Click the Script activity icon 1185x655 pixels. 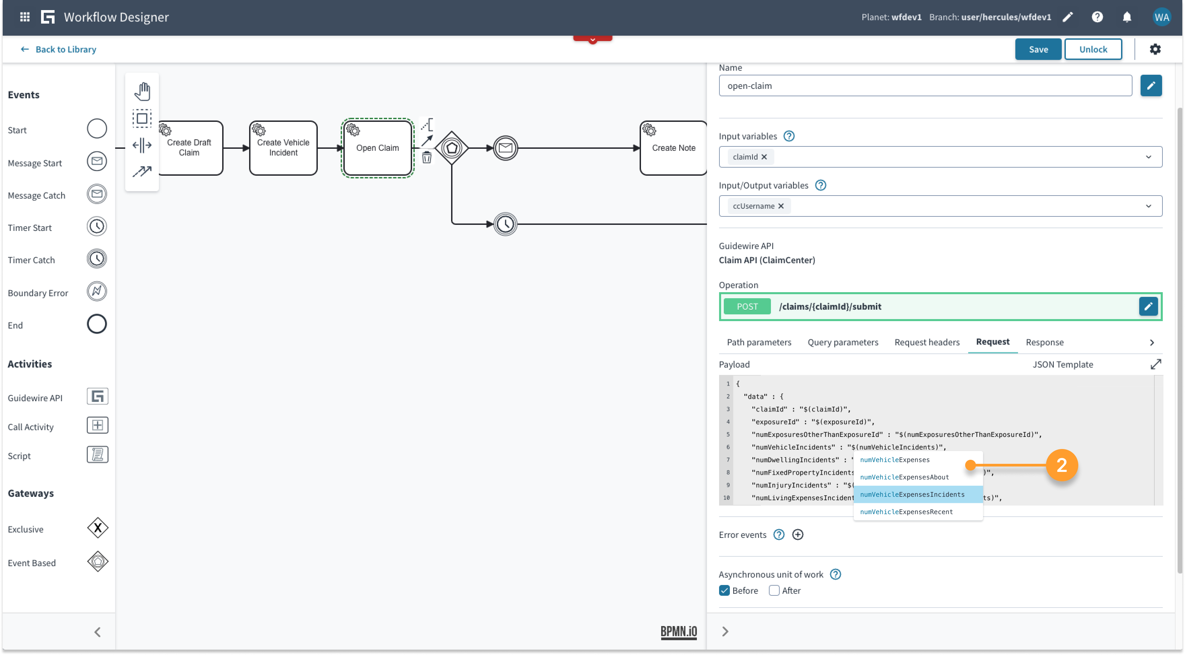(97, 455)
